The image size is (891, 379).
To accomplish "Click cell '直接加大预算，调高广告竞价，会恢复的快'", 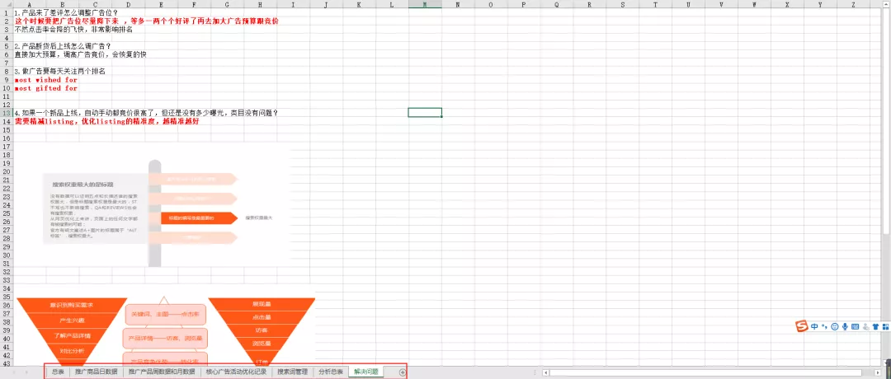I will click(80, 54).
